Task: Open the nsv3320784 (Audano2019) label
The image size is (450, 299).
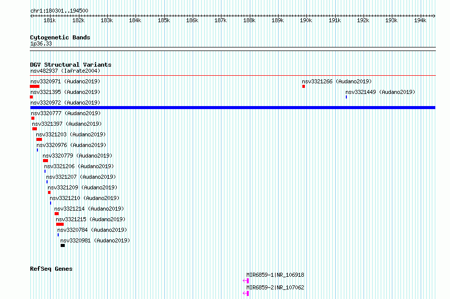Action: point(92,230)
